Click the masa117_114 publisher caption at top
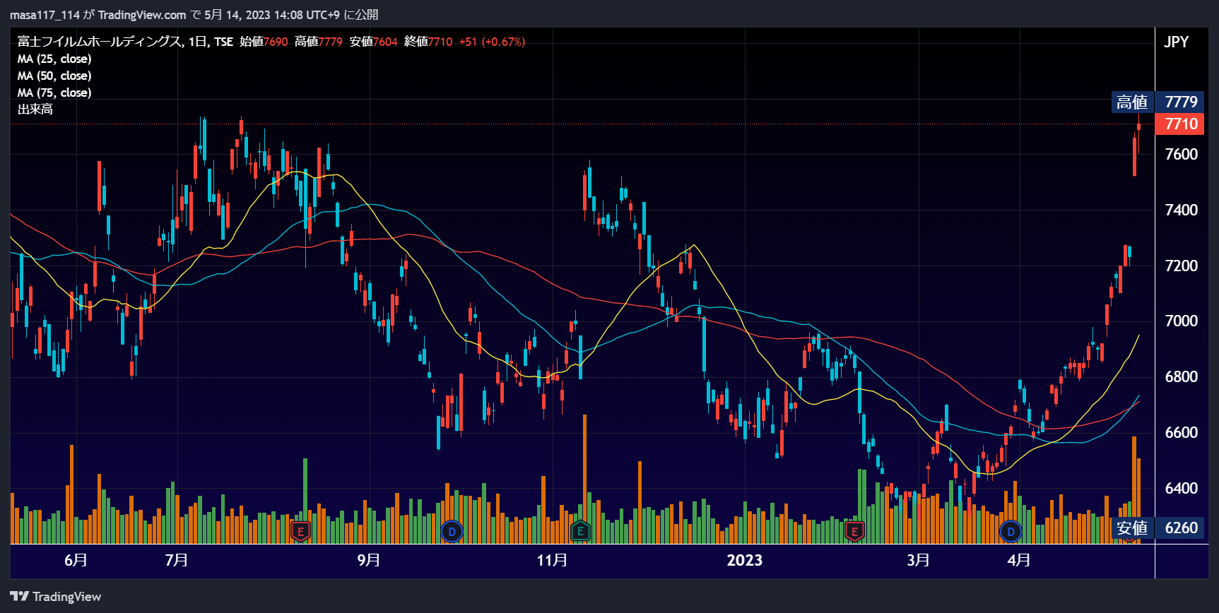The height and width of the screenshot is (613, 1219). point(194,15)
